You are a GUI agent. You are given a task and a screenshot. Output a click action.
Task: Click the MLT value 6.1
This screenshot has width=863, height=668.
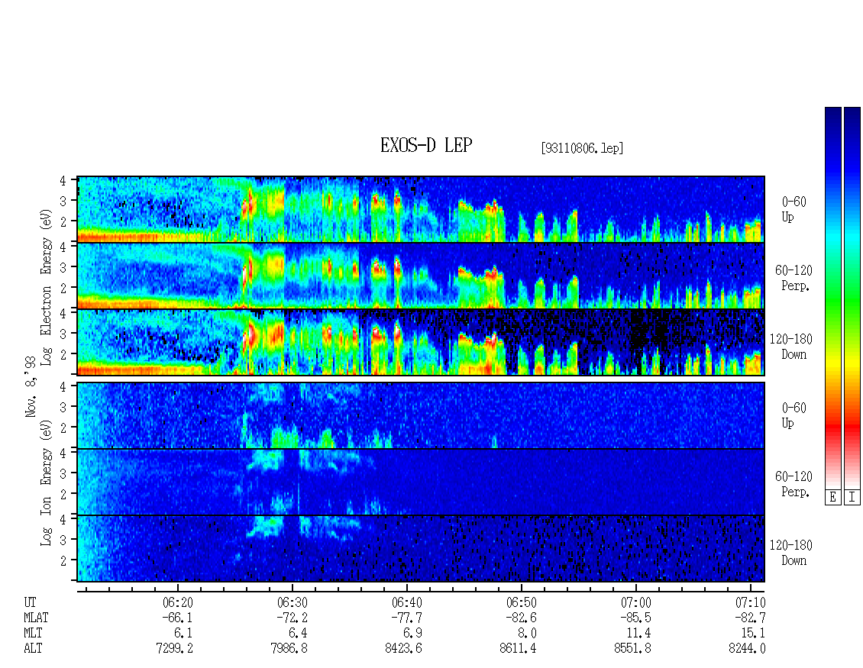183,634
